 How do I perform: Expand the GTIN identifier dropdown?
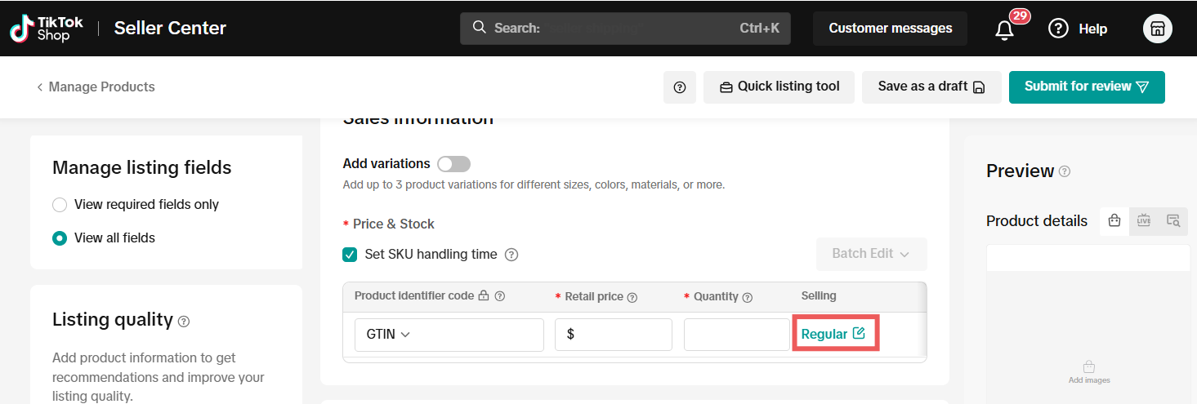tap(449, 335)
